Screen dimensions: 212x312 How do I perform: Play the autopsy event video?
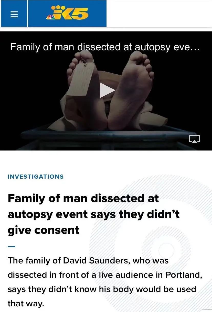tap(107, 90)
